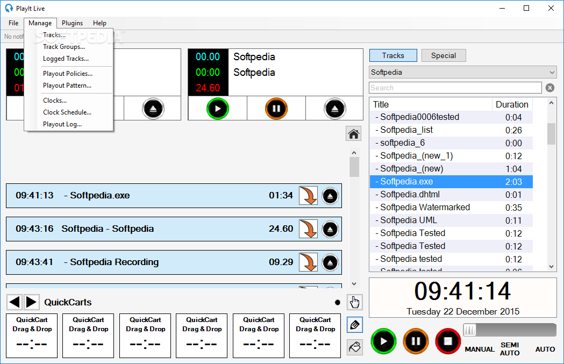Image resolution: width=564 pixels, height=364 pixels.
Task: Select the eraser QuickCart tool
Action: coord(355,347)
